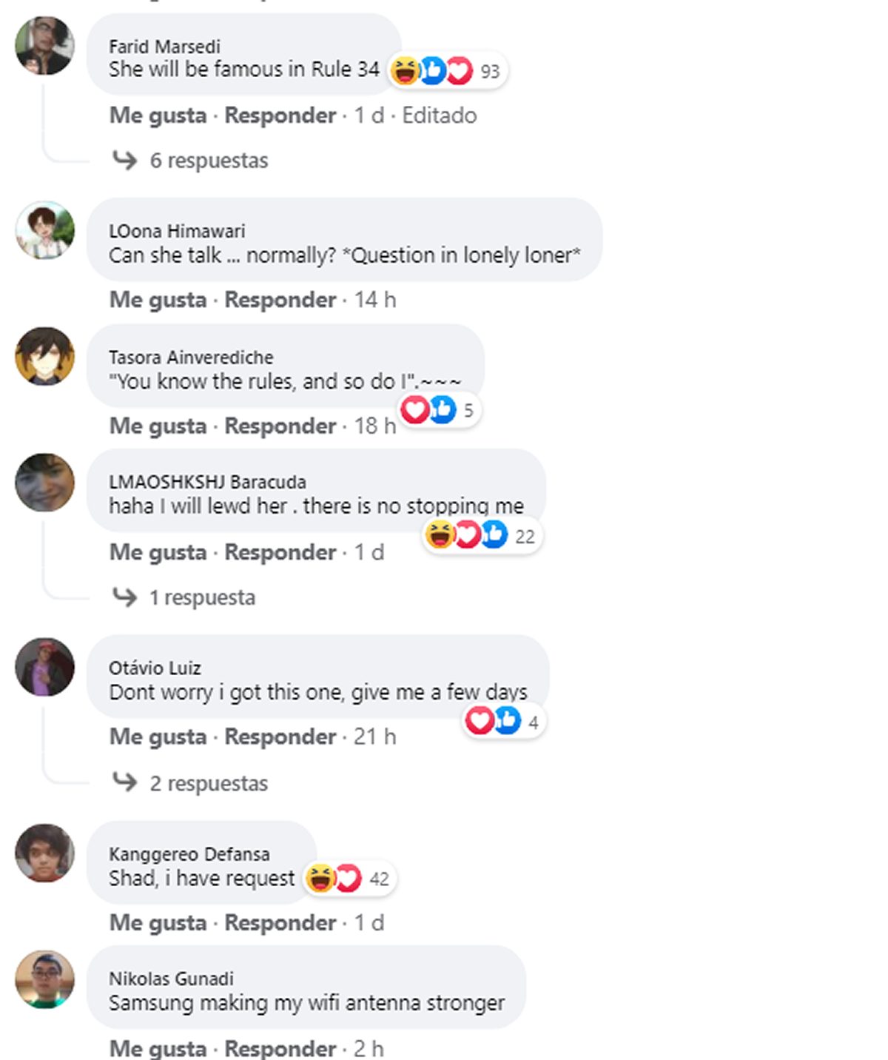888x1060 pixels.
Task: Open reactions on Kanggereo Defansa's comment
Action: 349,879
